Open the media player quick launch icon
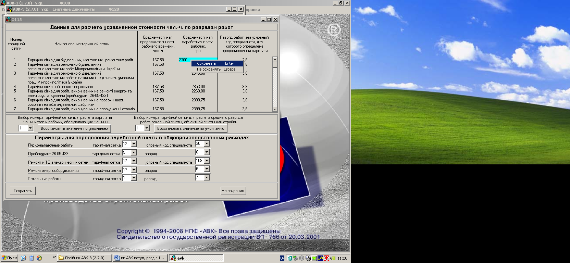 tap(39, 258)
